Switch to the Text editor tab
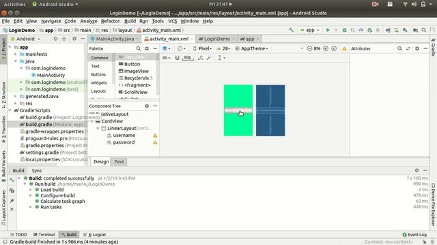 (119, 162)
